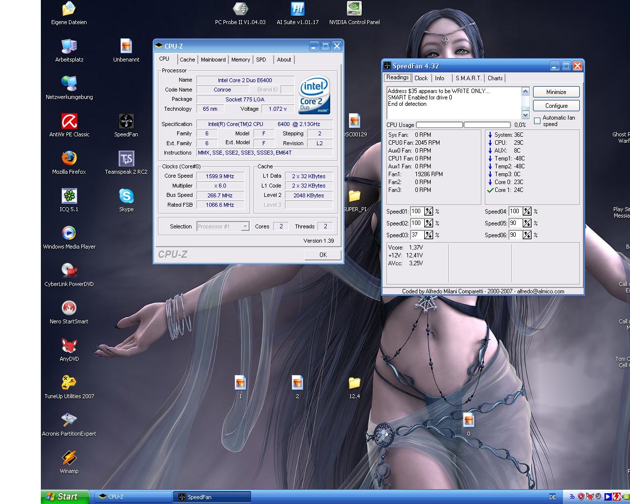630x504 pixels.
Task: Open the Unbenannt file icon
Action: coord(126,51)
